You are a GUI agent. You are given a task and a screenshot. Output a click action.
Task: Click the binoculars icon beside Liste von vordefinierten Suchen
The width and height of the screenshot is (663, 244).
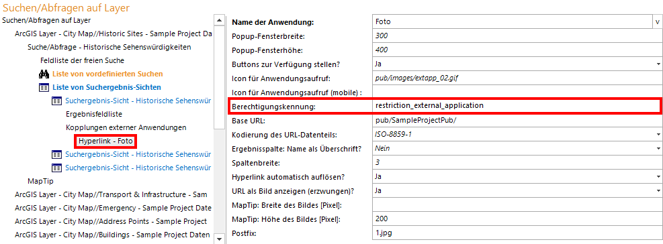(44, 74)
